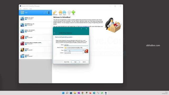Open WhatsApp from the taskbar
Screen dimensions: 169x95
pos(102,93)
